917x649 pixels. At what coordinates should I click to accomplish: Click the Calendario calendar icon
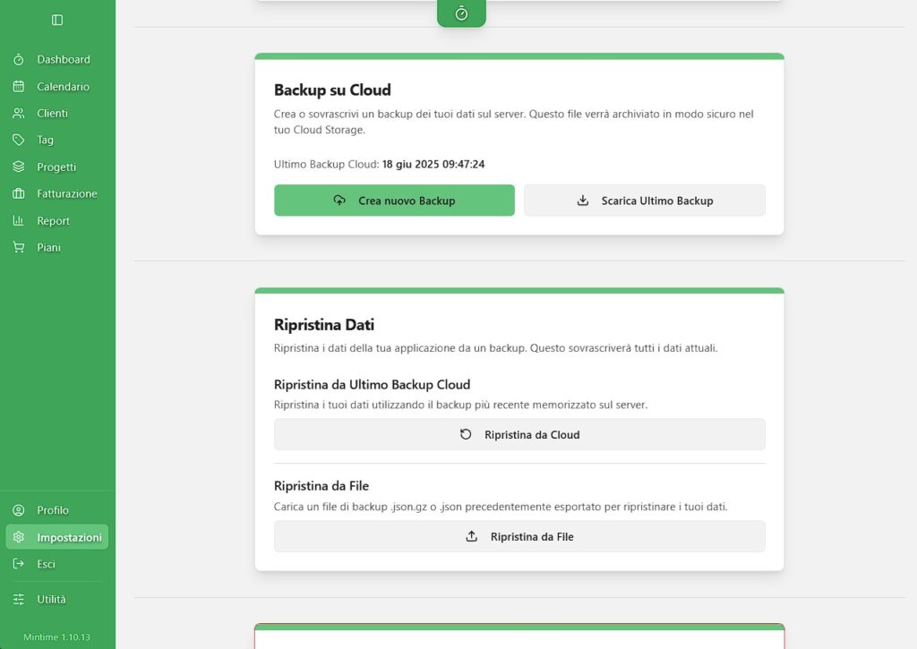pos(19,87)
